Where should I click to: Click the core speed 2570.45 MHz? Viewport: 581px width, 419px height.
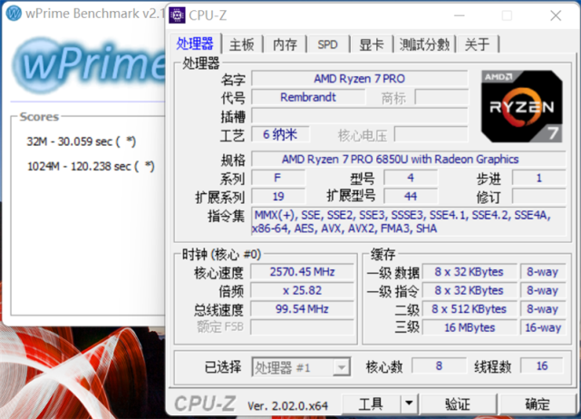(x=303, y=272)
